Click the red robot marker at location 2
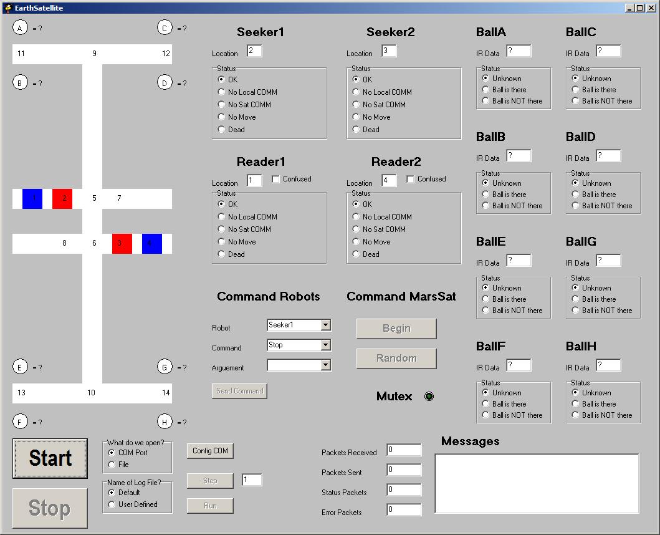Screen dimensions: 660x535 [x=62, y=199]
